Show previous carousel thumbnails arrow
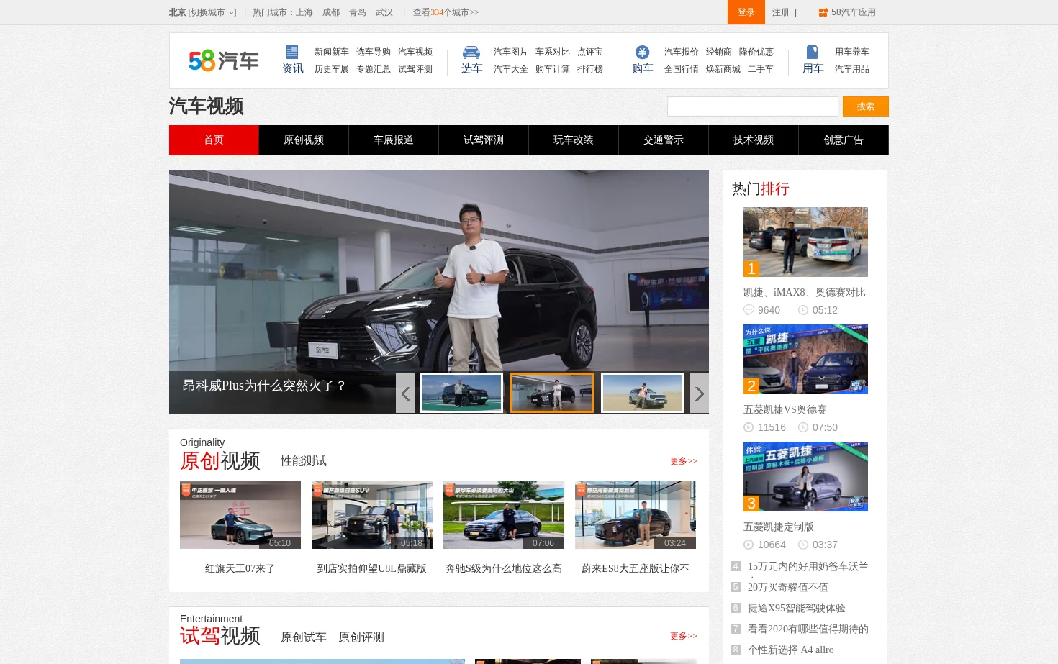Image resolution: width=1058 pixels, height=664 pixels. click(x=405, y=393)
